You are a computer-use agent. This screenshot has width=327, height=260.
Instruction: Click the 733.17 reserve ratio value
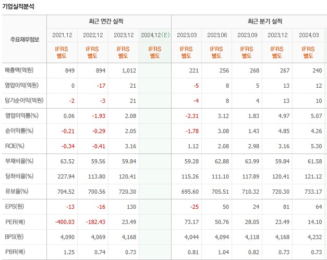point(313,192)
